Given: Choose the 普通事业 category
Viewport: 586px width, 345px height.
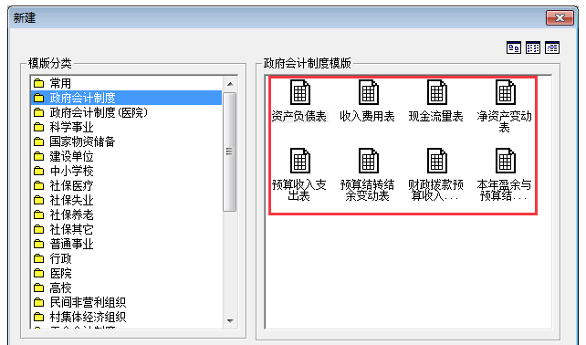Looking at the screenshot, I should (x=126, y=244).
